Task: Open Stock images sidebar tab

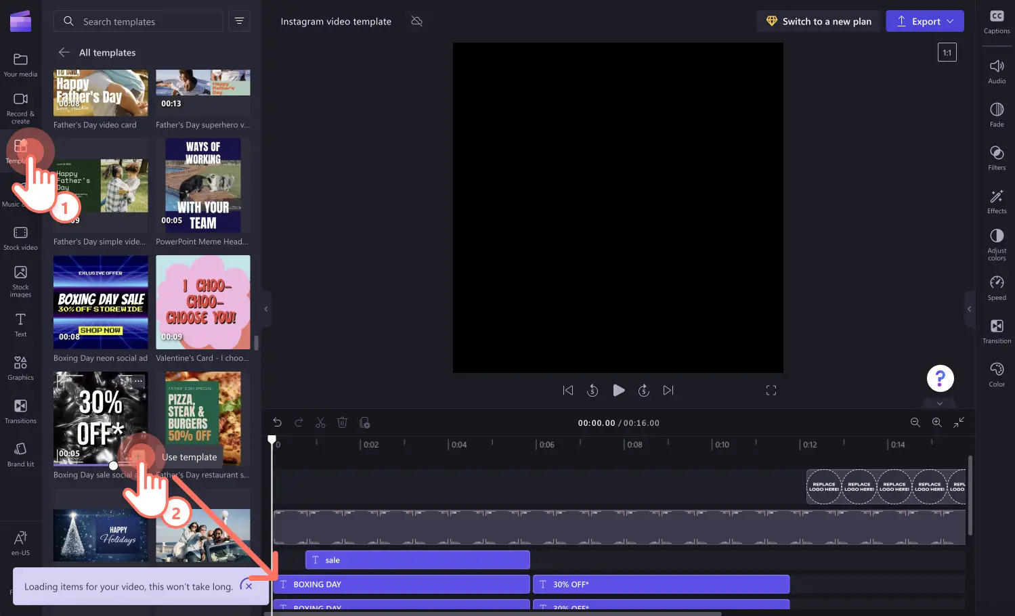Action: [20, 281]
